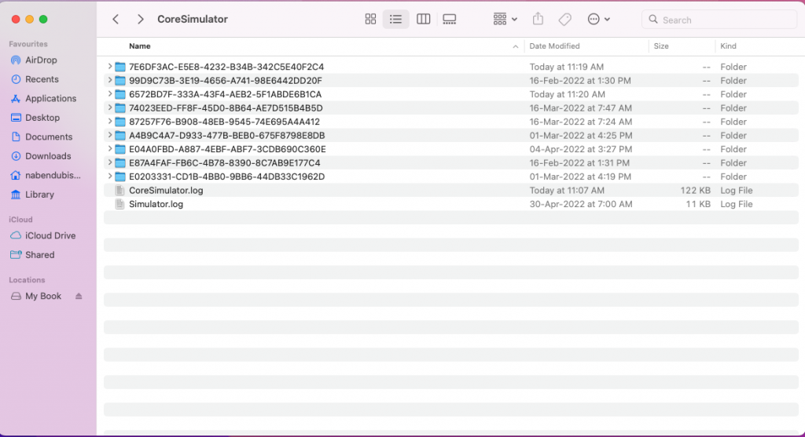The image size is (805, 437).
Task: Open the Group by dropdown
Action: coord(505,20)
